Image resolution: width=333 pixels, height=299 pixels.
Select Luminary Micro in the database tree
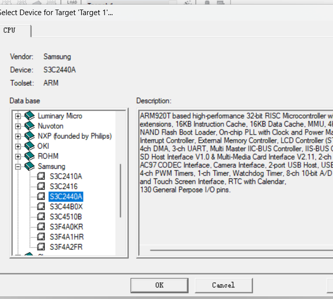[x=60, y=116]
